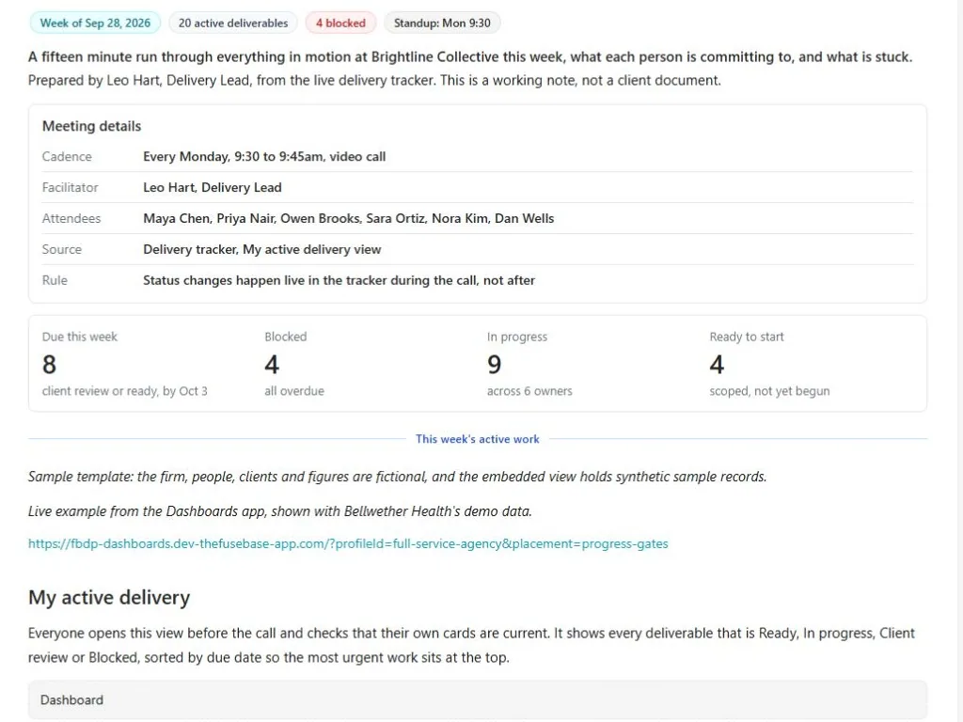Click the 'Live example from the Dashboards app' line
The image size is (963, 722).
(x=280, y=511)
